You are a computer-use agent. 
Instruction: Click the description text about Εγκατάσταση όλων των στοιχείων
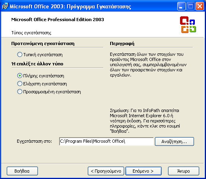pyautogui.click(x=148, y=65)
